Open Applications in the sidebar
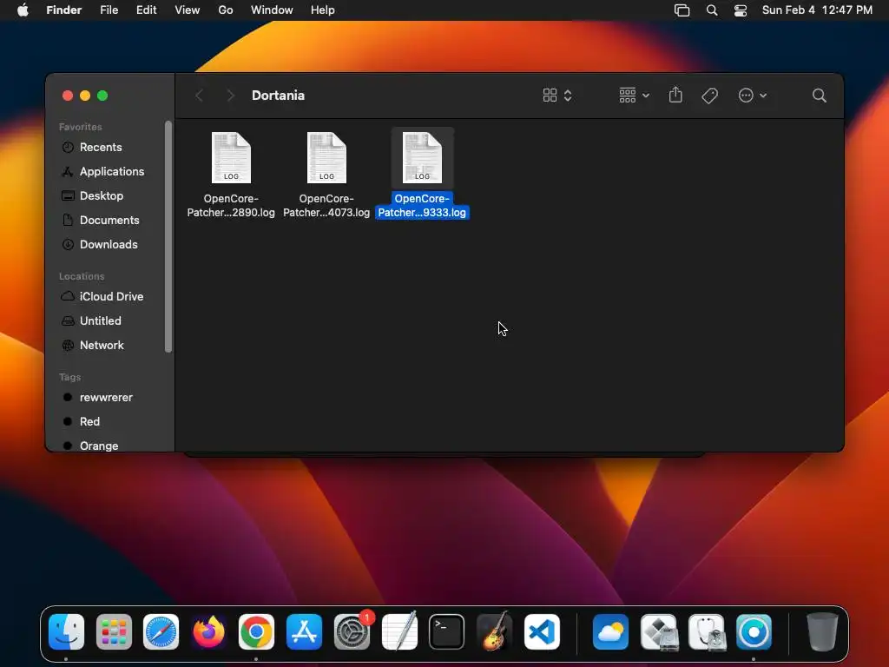 112,171
